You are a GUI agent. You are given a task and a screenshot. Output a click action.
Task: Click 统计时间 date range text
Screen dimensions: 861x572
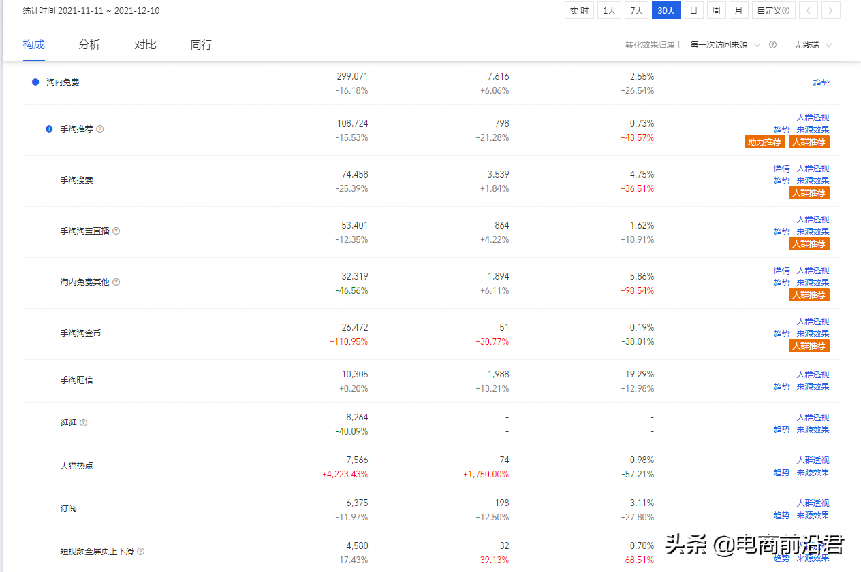tap(91, 11)
